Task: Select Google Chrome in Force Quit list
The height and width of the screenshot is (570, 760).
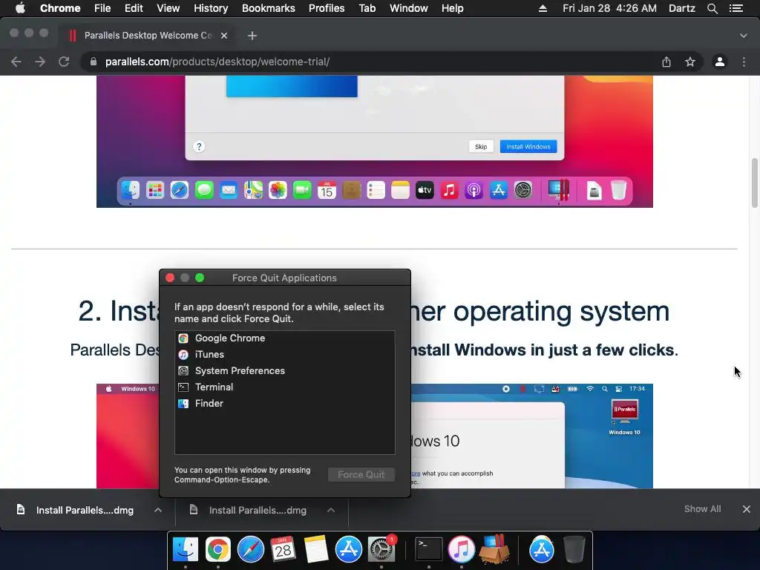Action: point(284,338)
